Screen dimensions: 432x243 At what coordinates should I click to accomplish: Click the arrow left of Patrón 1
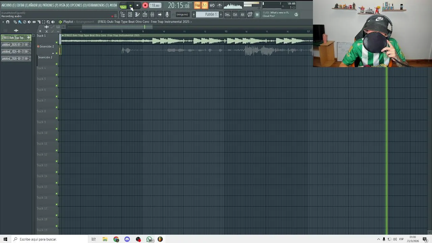(x=194, y=15)
